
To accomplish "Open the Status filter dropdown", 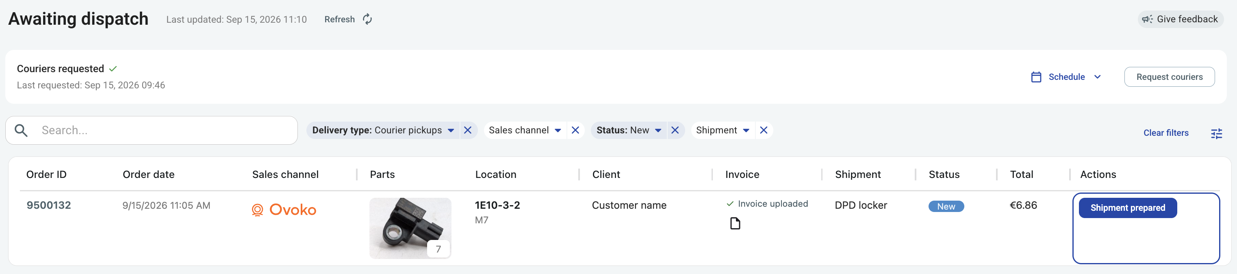I will coord(658,130).
